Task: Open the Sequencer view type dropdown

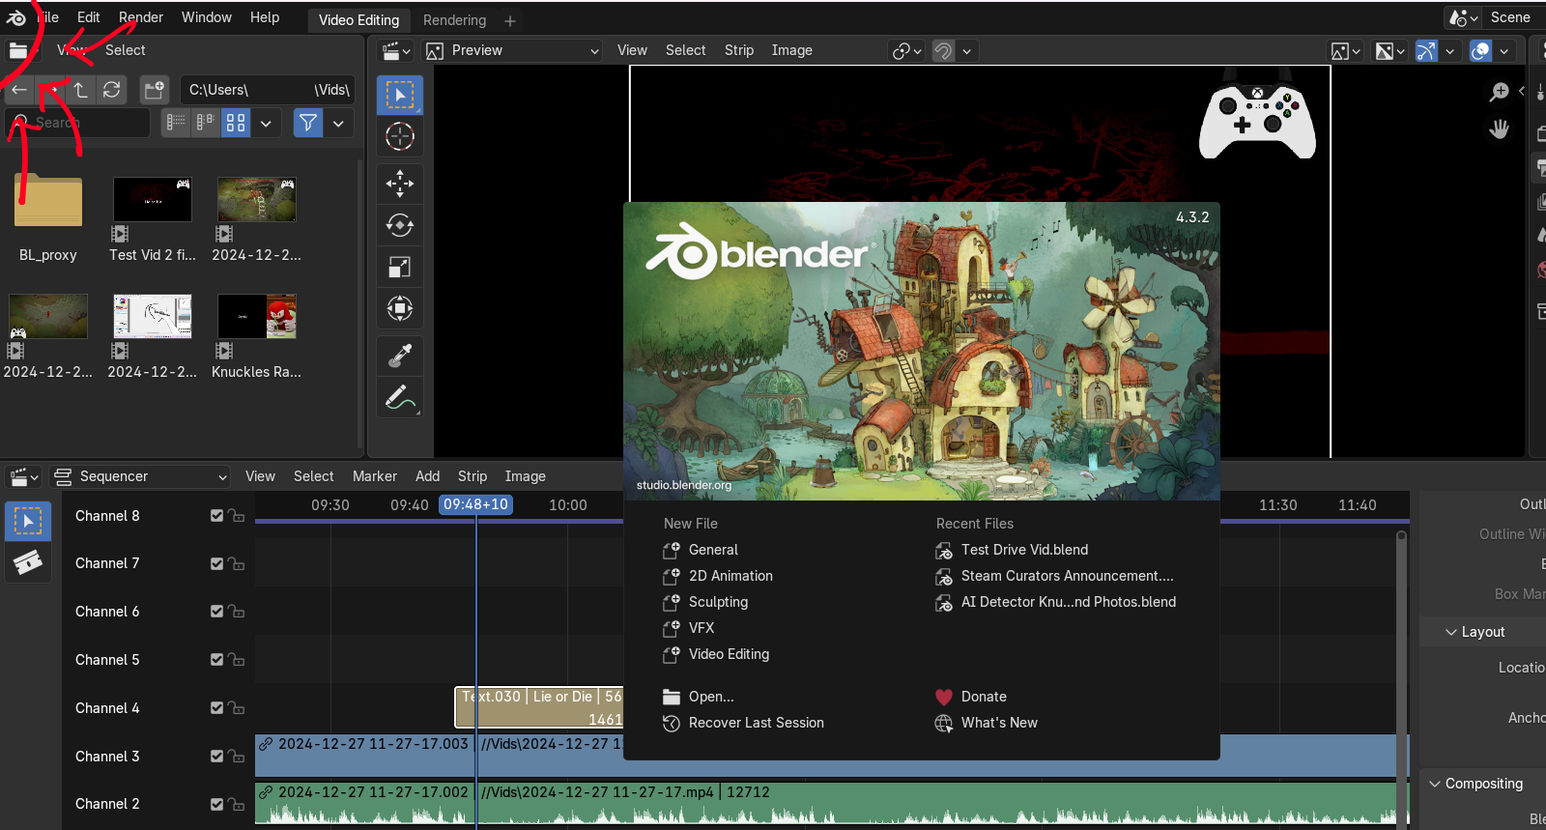Action: tap(141, 476)
